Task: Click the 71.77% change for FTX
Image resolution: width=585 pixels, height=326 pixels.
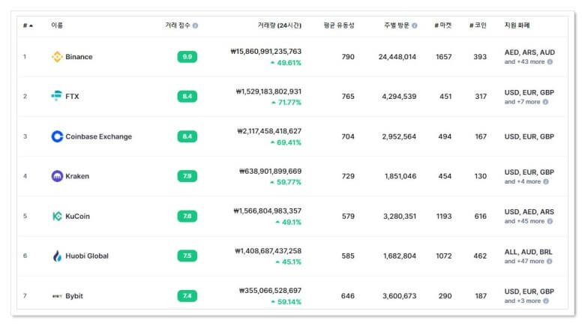Action: pos(286,102)
